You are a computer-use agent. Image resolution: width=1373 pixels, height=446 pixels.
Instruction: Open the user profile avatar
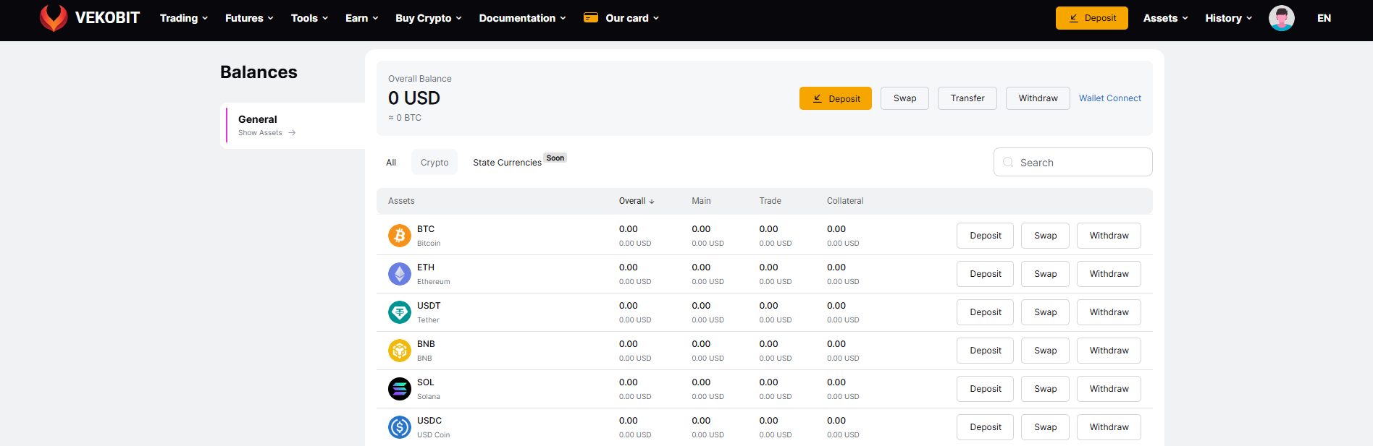click(x=1282, y=18)
